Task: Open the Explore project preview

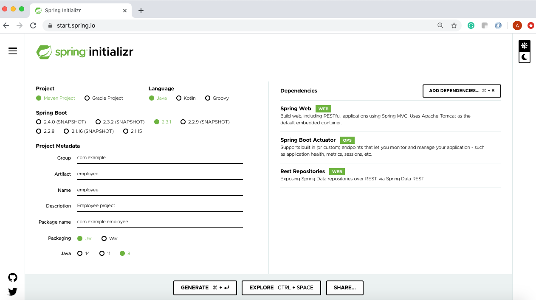Action: [x=281, y=288]
